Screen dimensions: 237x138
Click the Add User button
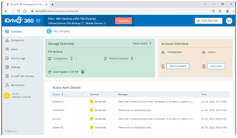(x=216, y=66)
